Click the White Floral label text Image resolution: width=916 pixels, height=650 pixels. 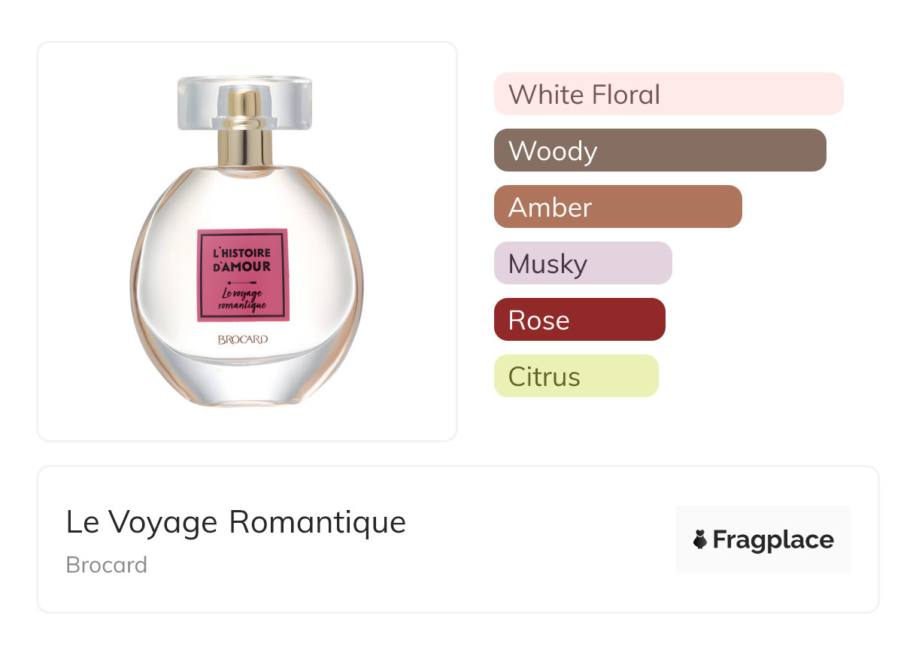[x=584, y=94]
